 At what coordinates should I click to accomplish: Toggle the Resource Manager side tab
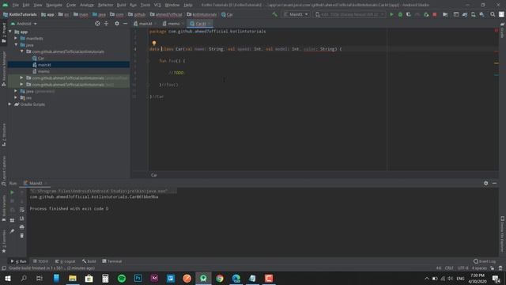point(3,69)
